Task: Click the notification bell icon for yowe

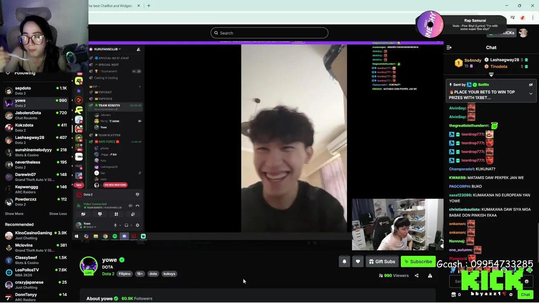Action: (344, 262)
